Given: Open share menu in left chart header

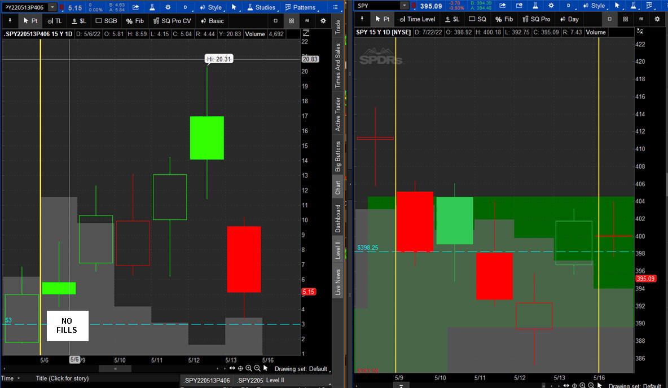Looking at the screenshot, I should coord(135,7).
